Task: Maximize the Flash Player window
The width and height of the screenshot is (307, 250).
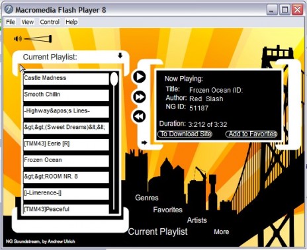Action: click(285, 10)
